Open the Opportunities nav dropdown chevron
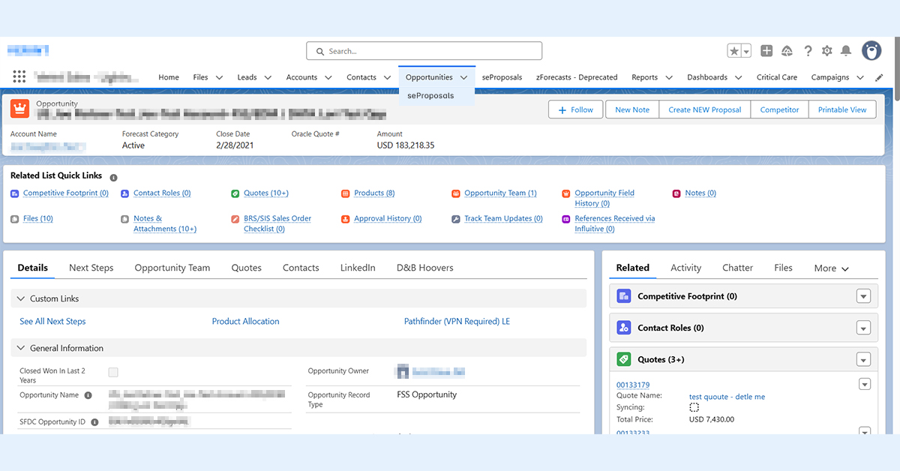Screen dimensions: 900x471 click(464, 77)
